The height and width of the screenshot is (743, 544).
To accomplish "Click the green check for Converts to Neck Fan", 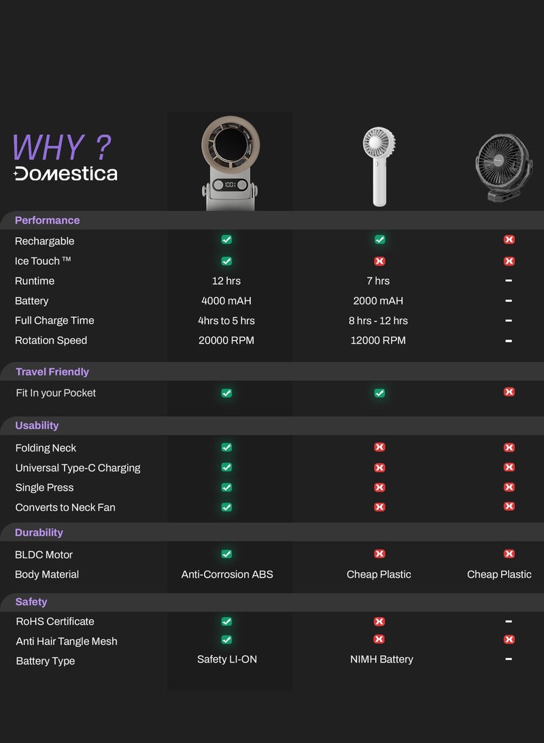I will (x=226, y=507).
